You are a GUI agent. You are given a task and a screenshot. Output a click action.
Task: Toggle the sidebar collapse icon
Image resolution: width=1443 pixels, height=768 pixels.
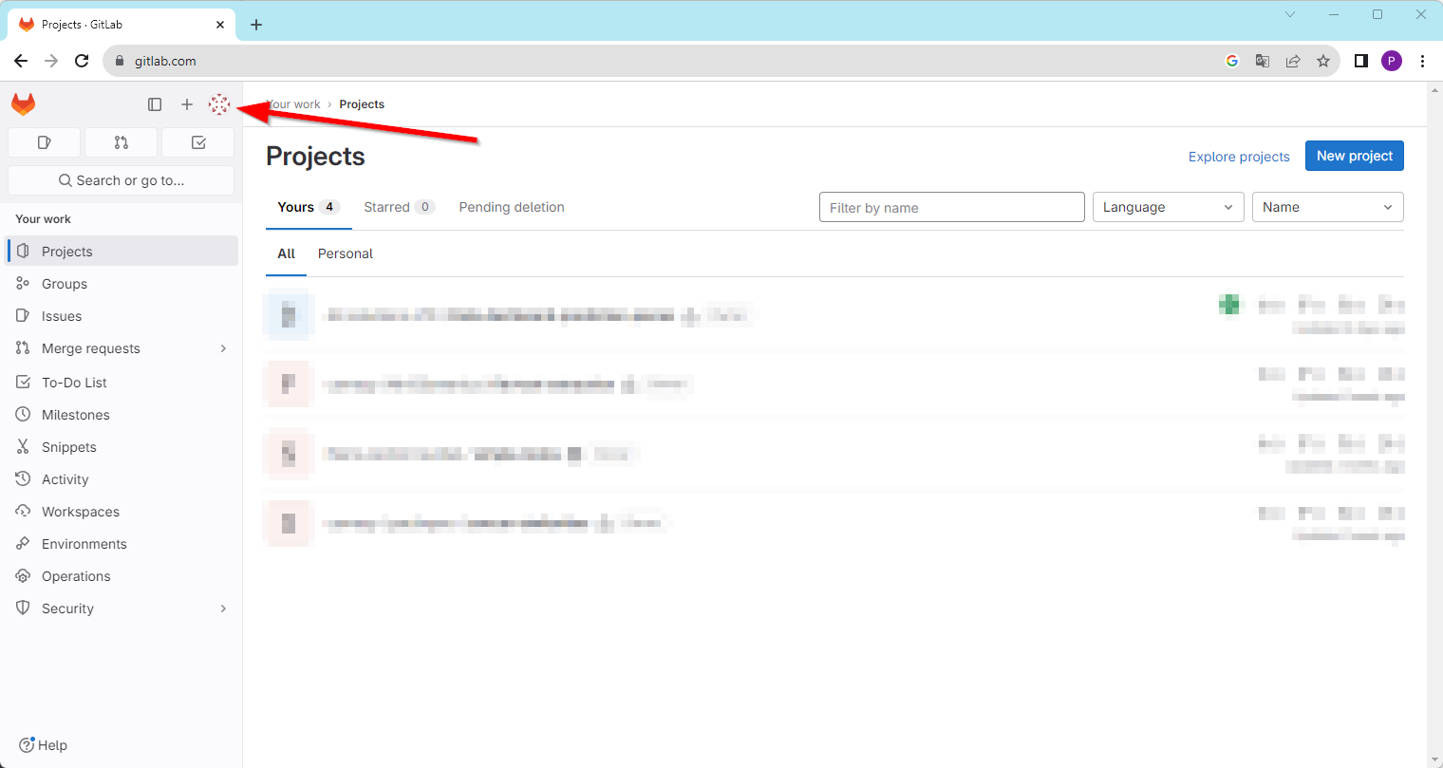pyautogui.click(x=155, y=104)
